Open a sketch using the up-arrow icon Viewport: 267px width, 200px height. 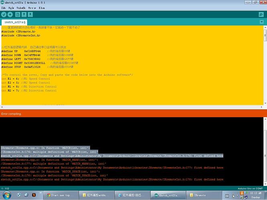point(24,15)
